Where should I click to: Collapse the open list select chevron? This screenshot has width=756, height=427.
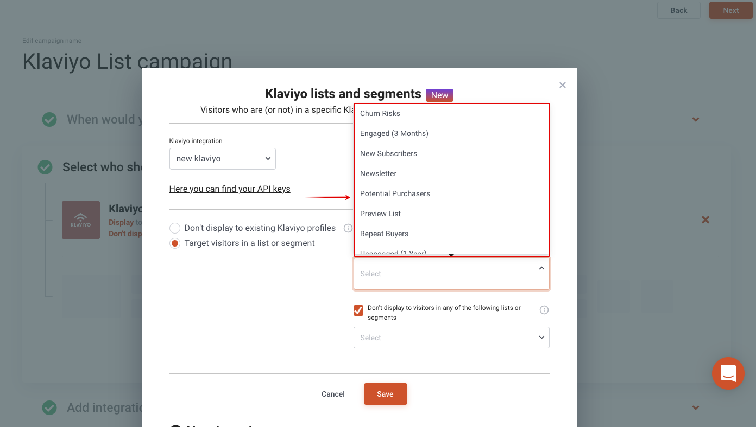(541, 268)
